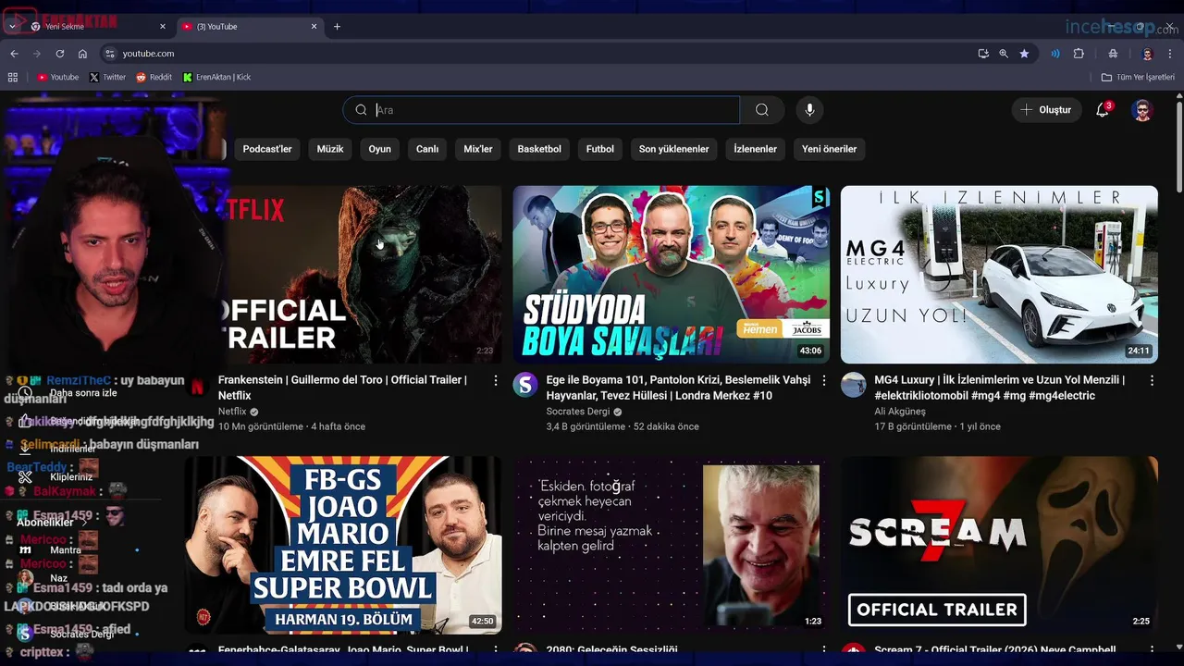
Task: Open the ErenAktan | Kick bookmark
Action: (217, 77)
